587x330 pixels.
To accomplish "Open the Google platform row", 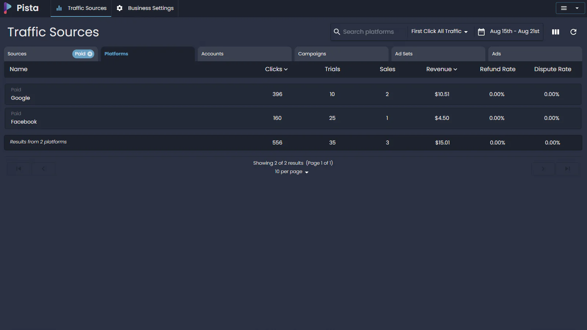I will coord(21,98).
